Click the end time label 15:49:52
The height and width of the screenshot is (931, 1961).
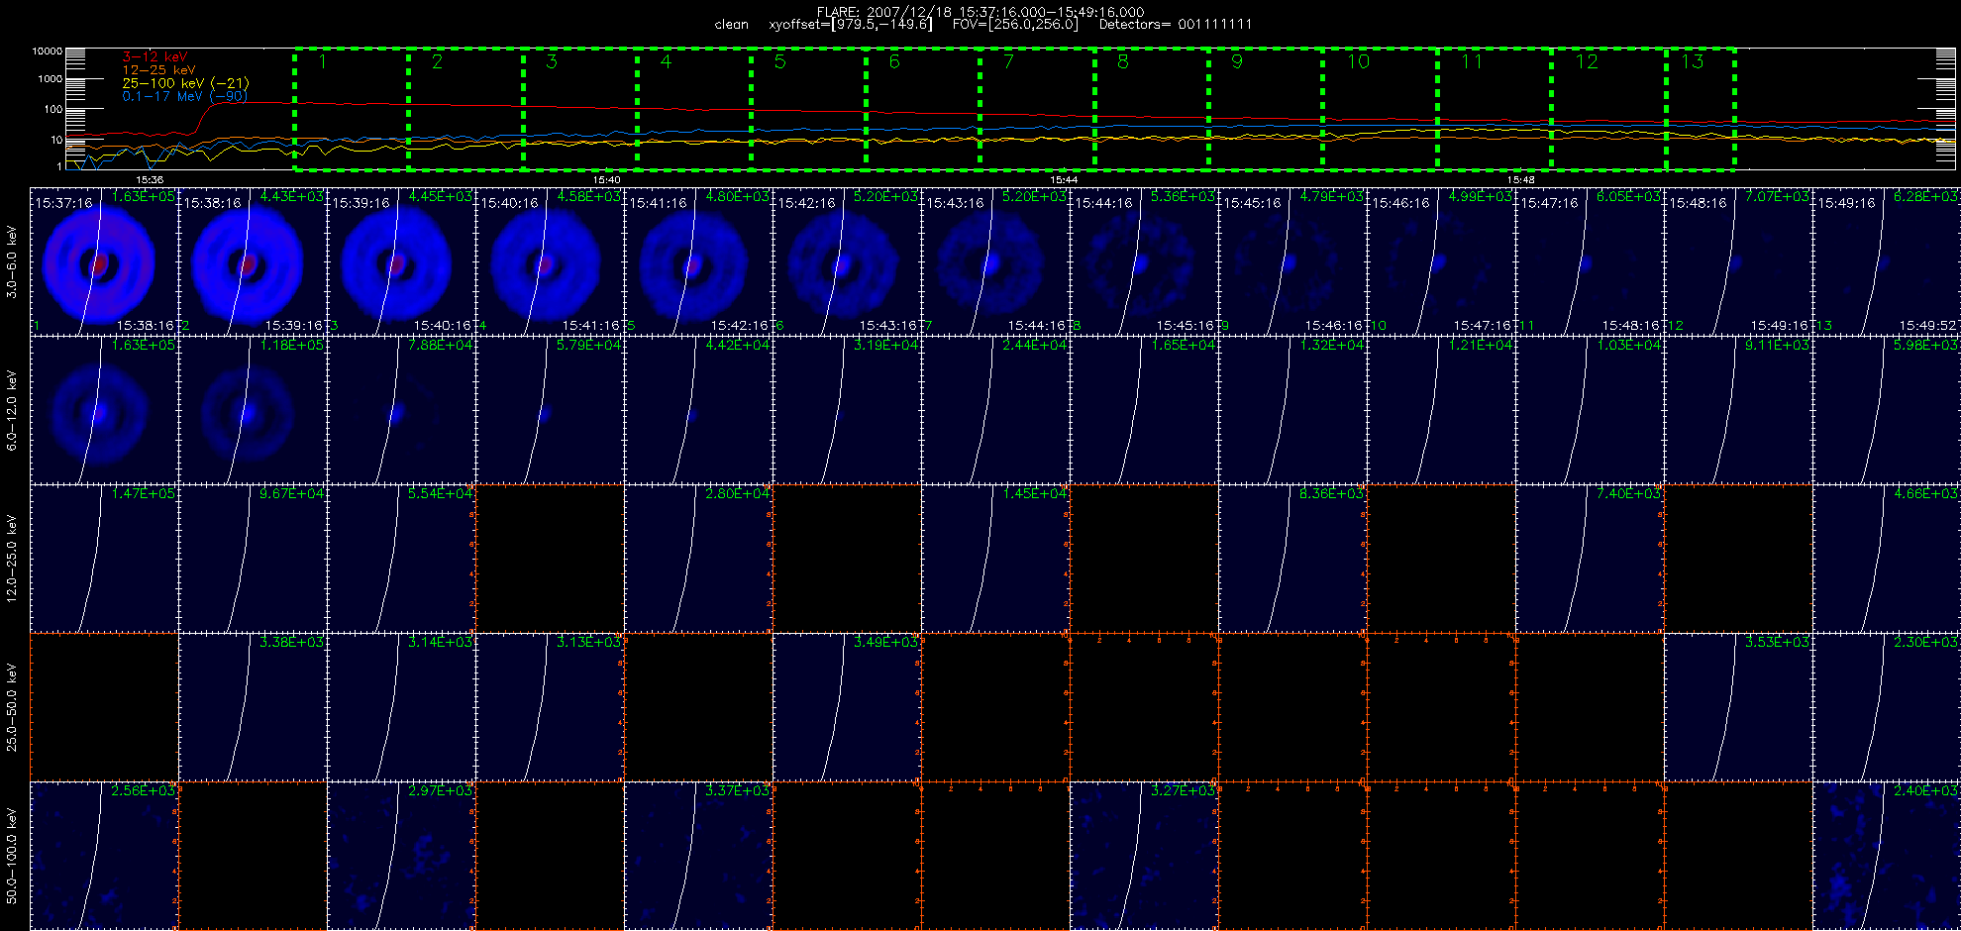[x=1928, y=325]
